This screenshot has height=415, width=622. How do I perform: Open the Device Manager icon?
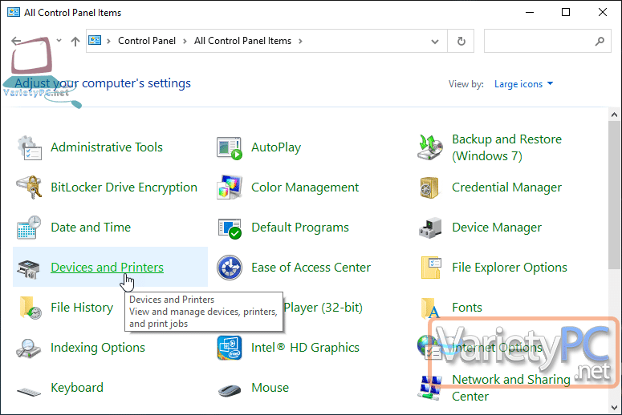click(x=430, y=228)
